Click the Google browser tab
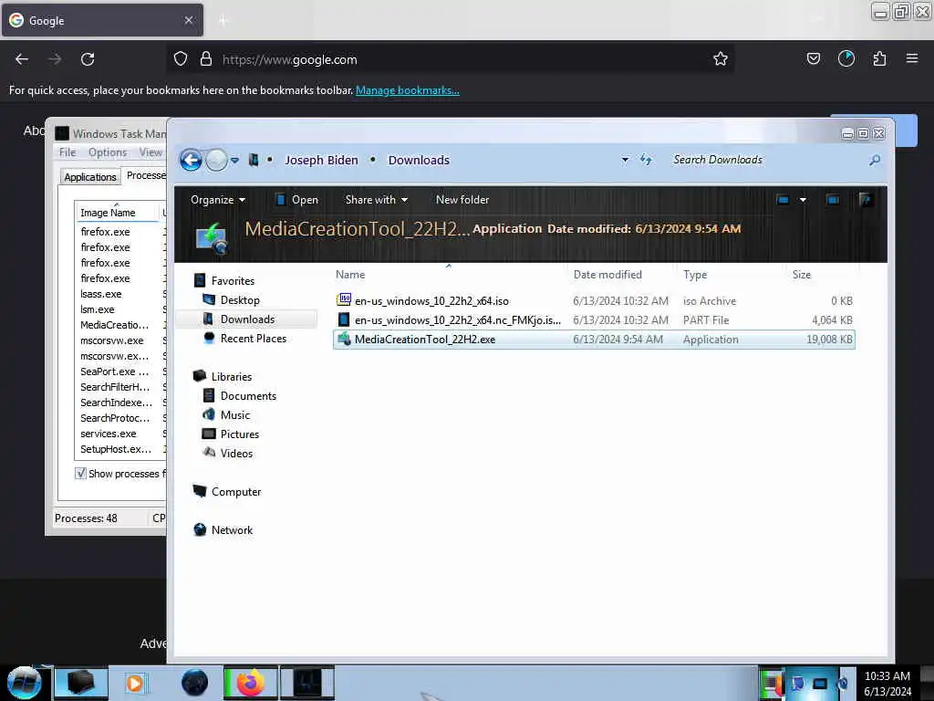Screen dimensions: 934x701 [102, 20]
